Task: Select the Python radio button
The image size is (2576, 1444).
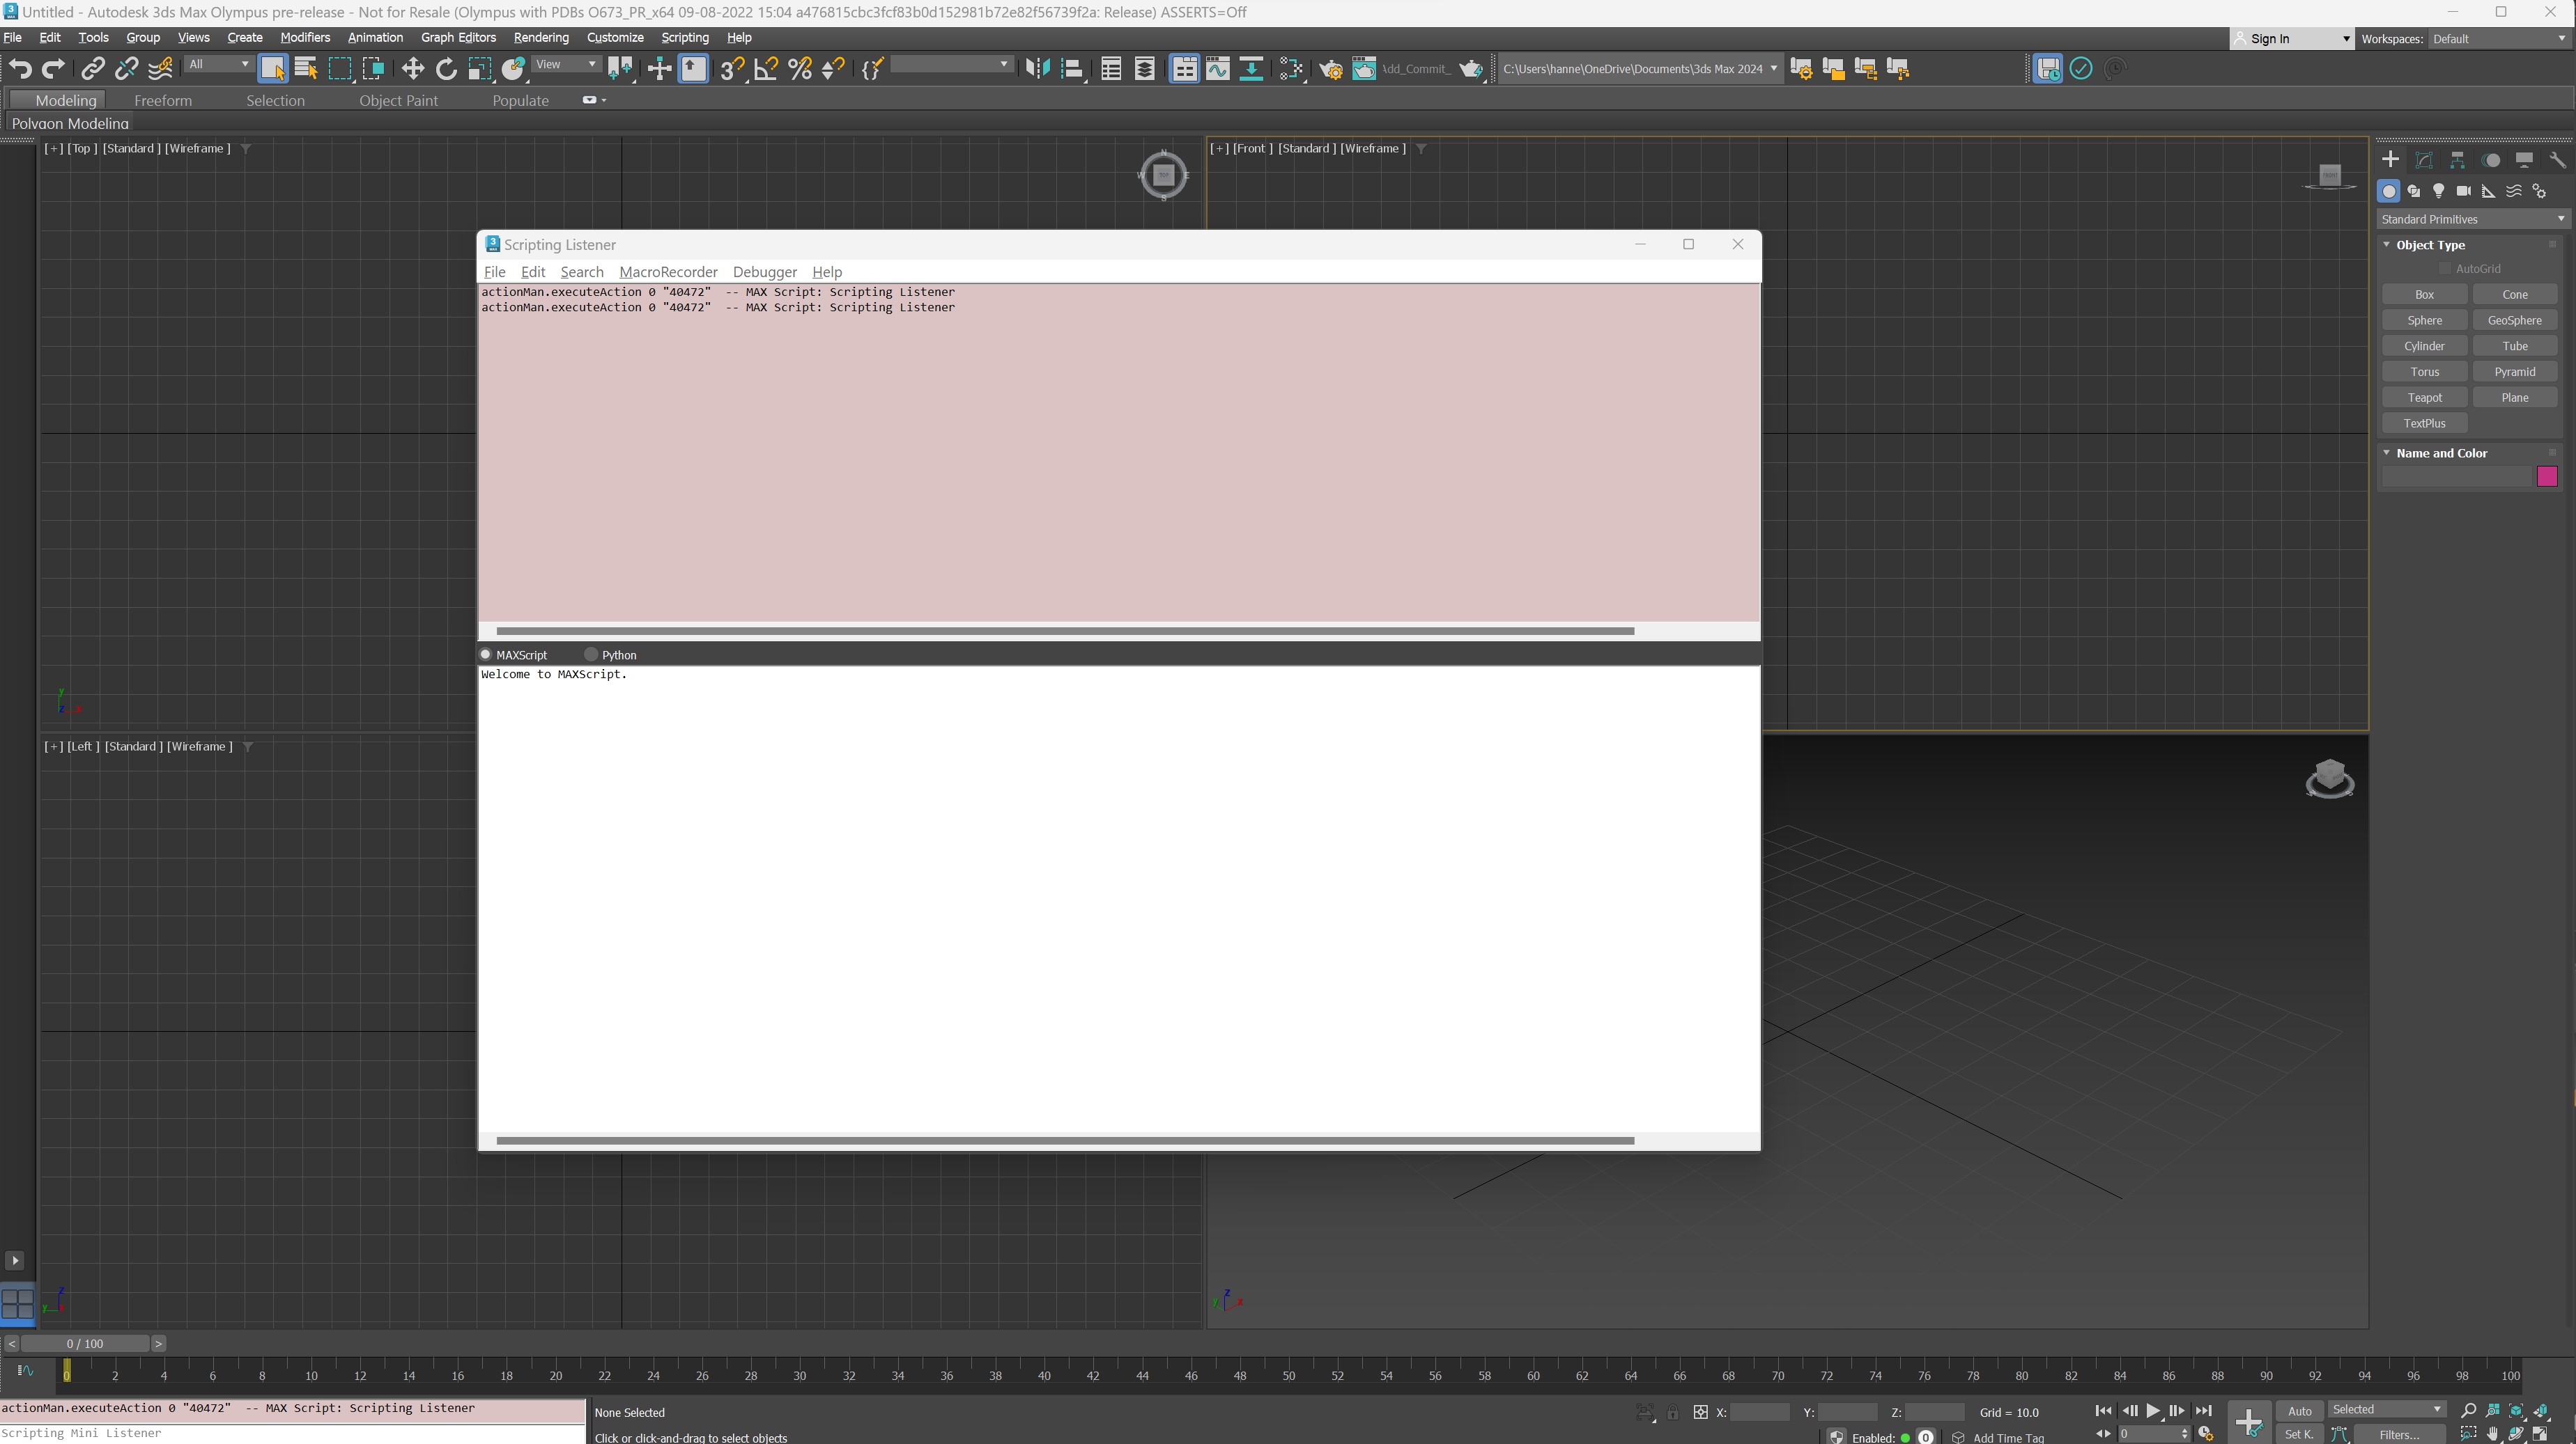Action: [x=591, y=654]
